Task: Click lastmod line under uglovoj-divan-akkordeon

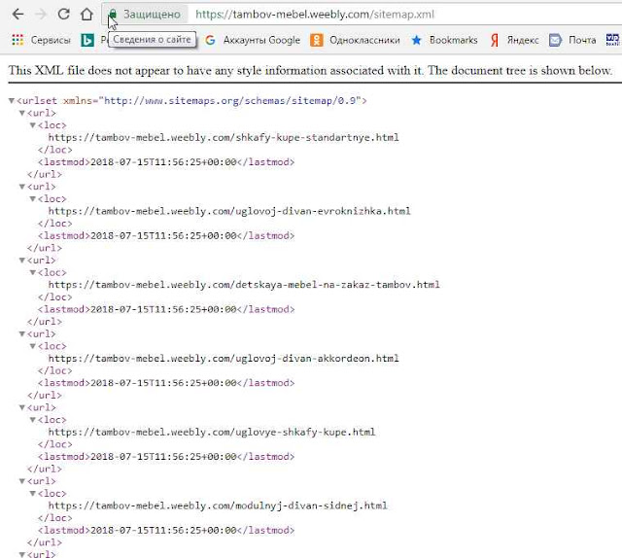Action: pyautogui.click(x=166, y=383)
